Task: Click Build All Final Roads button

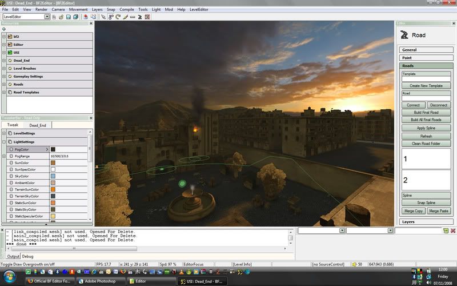Action: (x=426, y=120)
